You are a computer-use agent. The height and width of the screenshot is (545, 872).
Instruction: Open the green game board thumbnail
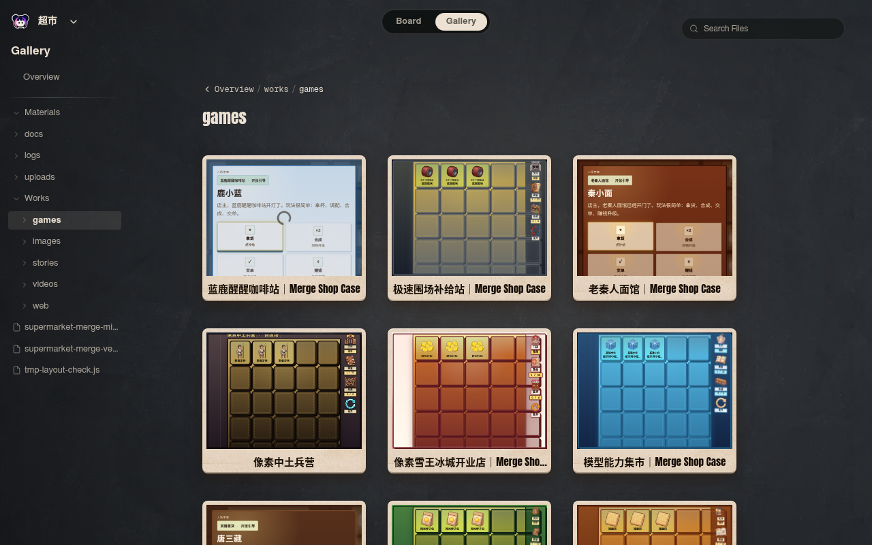coord(469,523)
